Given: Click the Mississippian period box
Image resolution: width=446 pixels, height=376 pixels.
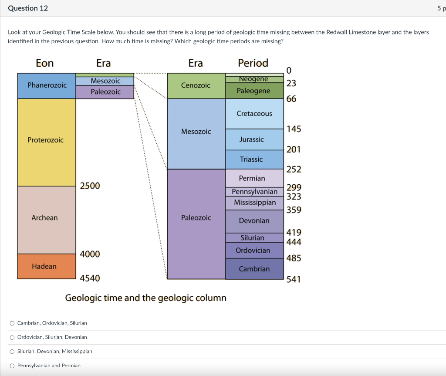Looking at the screenshot, I should coord(254,203).
